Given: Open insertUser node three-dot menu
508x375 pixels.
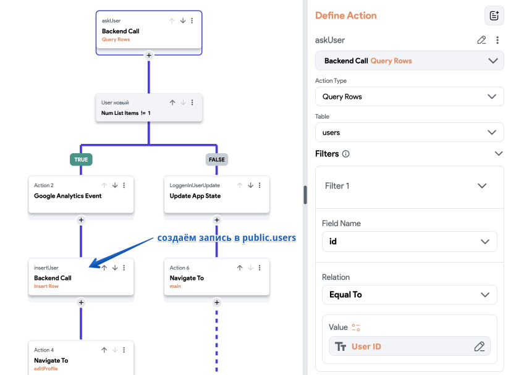Looking at the screenshot, I should [x=124, y=268].
